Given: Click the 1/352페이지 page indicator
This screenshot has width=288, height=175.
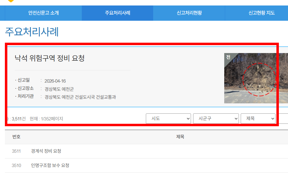Looking at the screenshot, I should pos(52,119).
